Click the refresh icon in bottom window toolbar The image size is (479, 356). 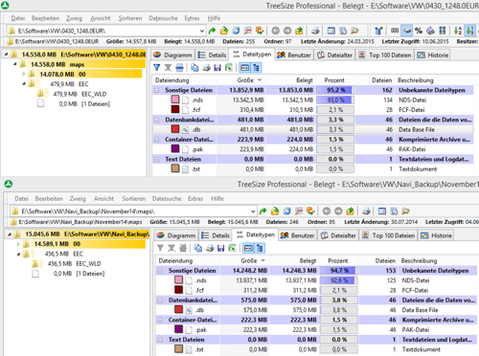[287, 211]
